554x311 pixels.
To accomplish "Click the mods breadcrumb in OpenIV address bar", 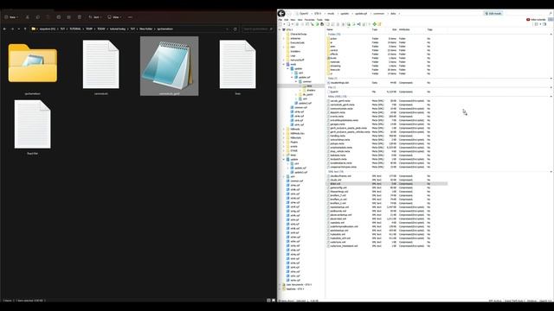I will tap(331, 14).
